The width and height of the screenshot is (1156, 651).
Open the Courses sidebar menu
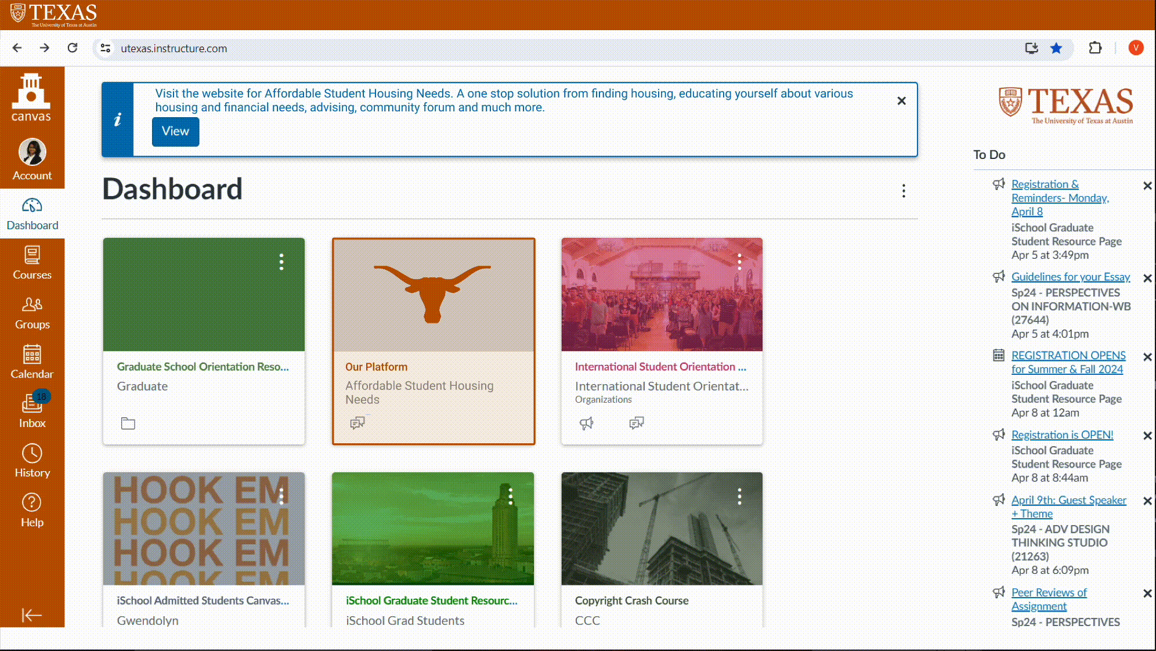32,263
